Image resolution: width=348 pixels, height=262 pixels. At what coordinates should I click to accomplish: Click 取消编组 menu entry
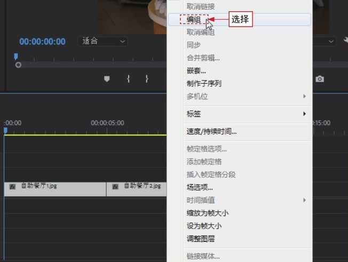(x=240, y=33)
